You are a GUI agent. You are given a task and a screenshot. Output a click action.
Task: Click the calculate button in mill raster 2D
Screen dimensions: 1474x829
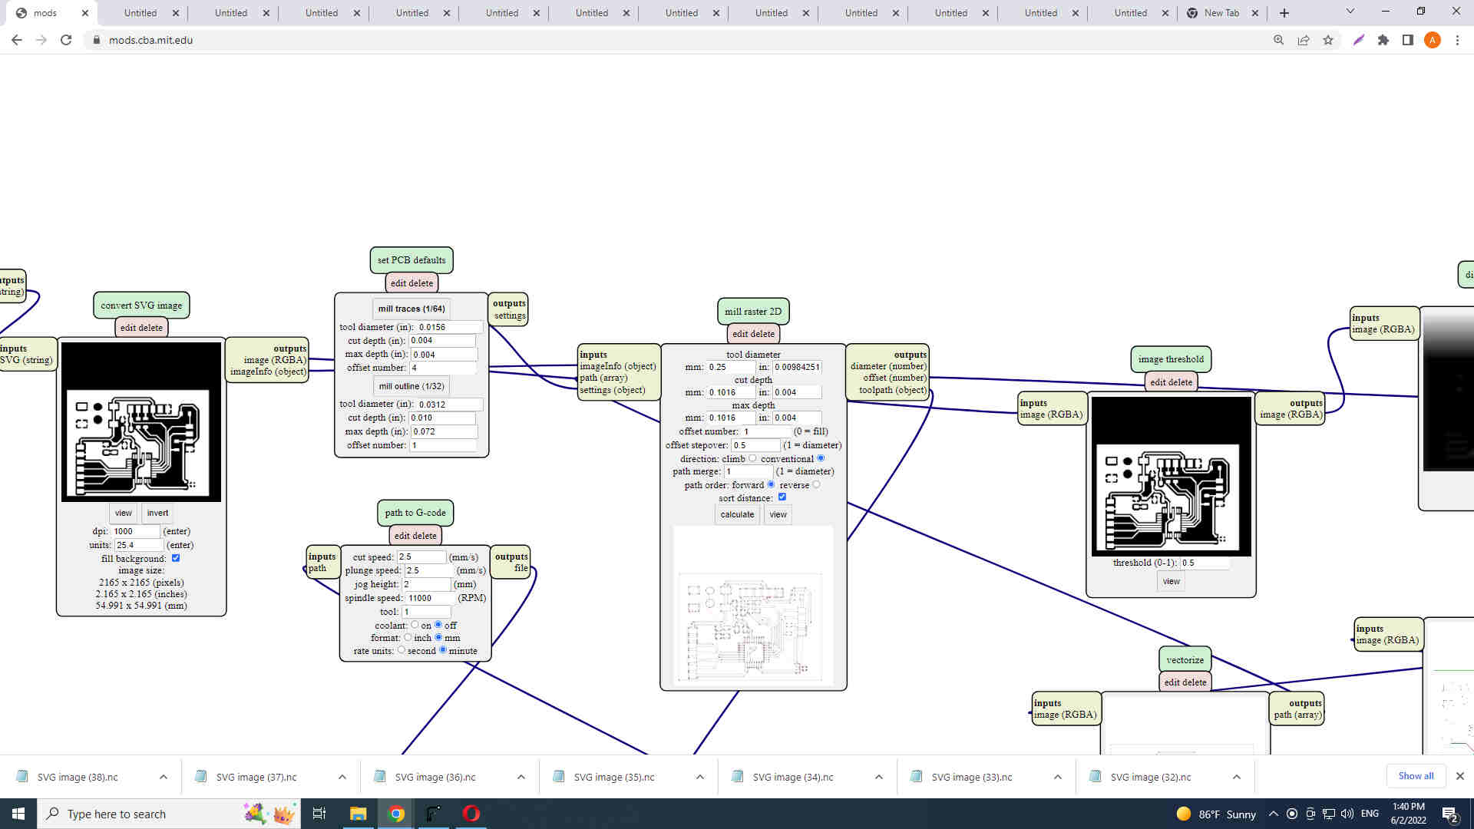[x=737, y=514]
